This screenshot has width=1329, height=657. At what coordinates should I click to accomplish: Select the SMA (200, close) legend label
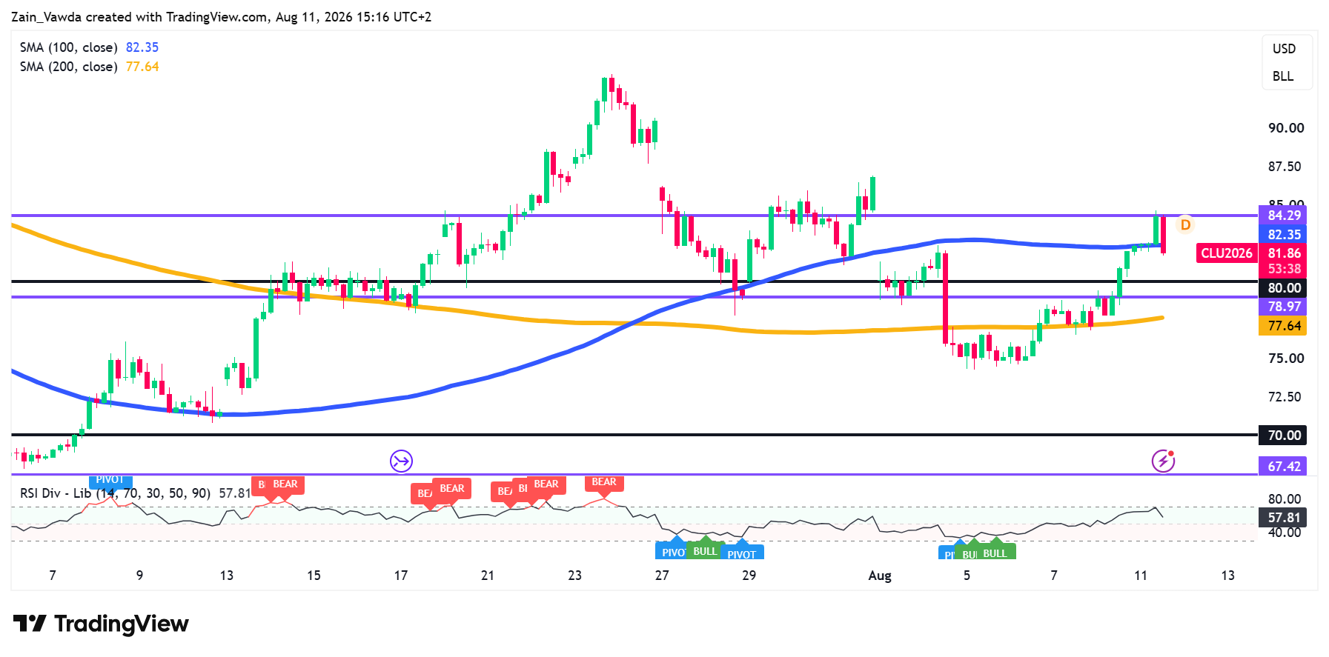click(69, 67)
